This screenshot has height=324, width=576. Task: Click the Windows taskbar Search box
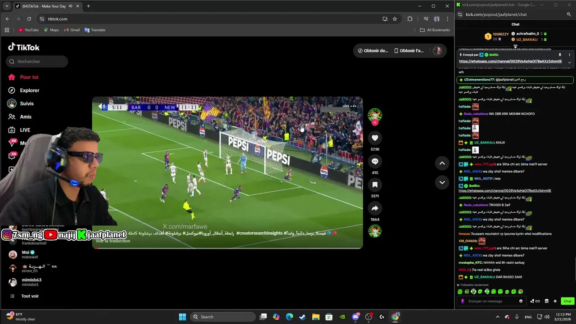click(x=222, y=317)
